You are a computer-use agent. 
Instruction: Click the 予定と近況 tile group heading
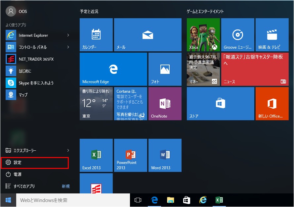click(89, 12)
